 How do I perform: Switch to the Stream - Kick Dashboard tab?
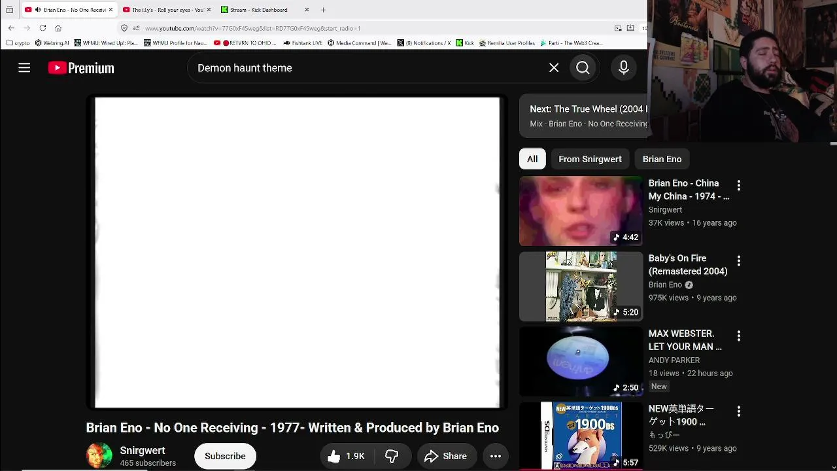coord(265,10)
